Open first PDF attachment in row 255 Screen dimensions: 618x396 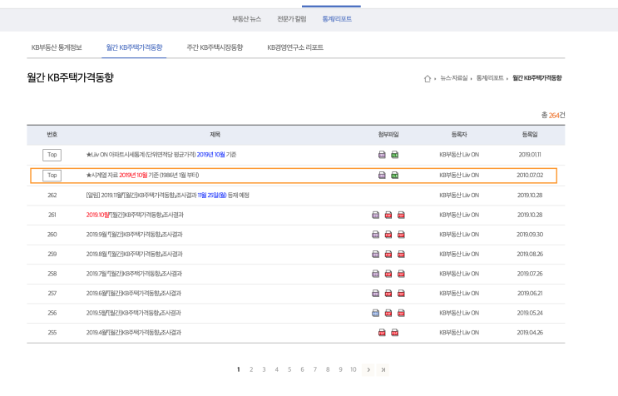click(382, 333)
